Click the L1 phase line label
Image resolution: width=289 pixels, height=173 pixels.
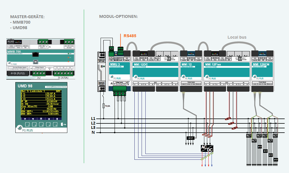click(x=93, y=118)
